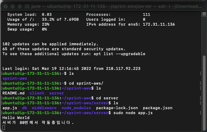The height and width of the screenshot is (132, 207).
Task: Click the 'README.md' file name
Action: pos(13,93)
